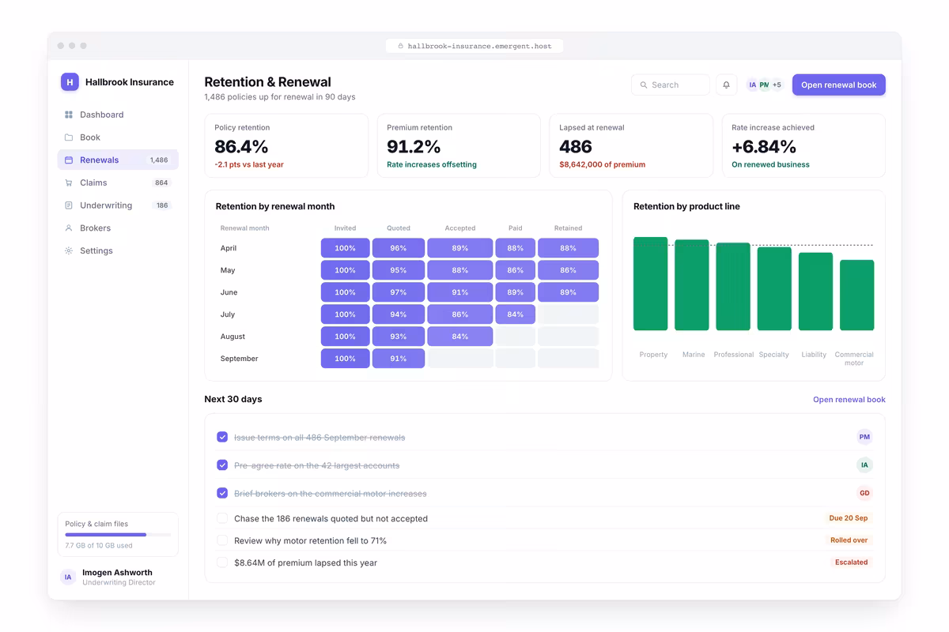
Task: Open Claims in sidebar
Action: [118, 182]
